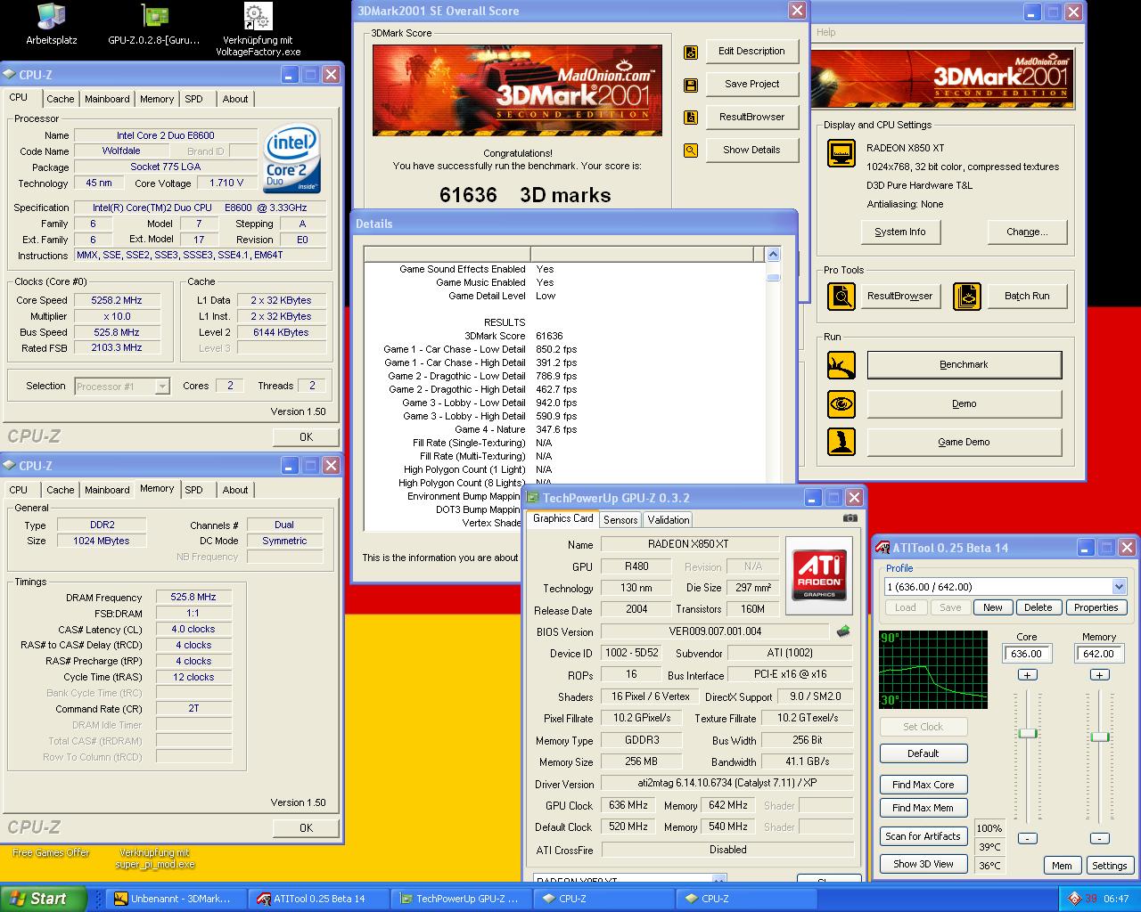Click the ResultBrowser icon in score window
Screen dimensions: 1141x912
click(690, 118)
